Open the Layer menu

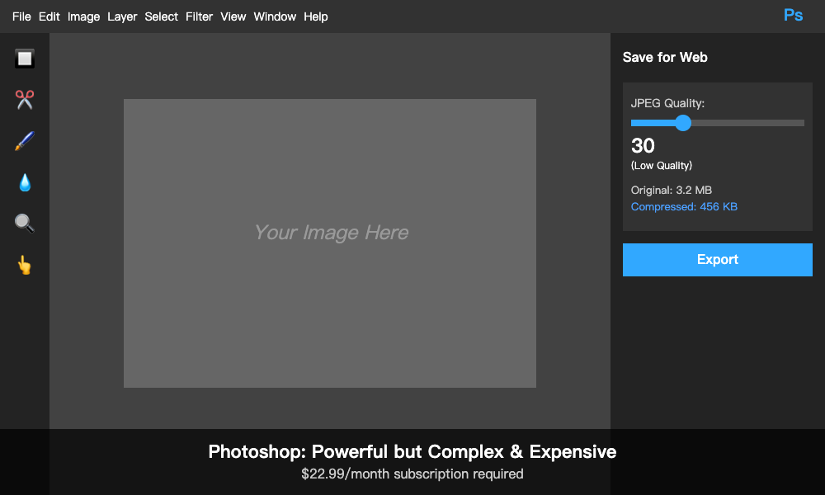[122, 16]
